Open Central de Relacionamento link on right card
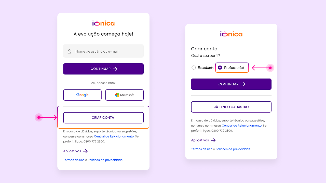Viewport: 326px width, 183px height. click(242, 126)
